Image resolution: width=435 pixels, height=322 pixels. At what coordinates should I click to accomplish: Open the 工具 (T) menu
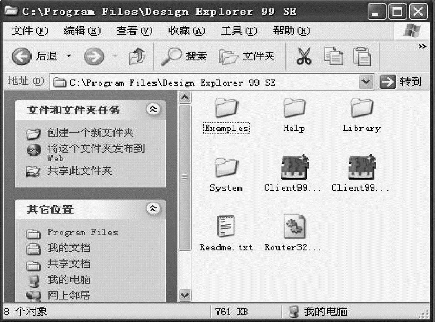[239, 31]
